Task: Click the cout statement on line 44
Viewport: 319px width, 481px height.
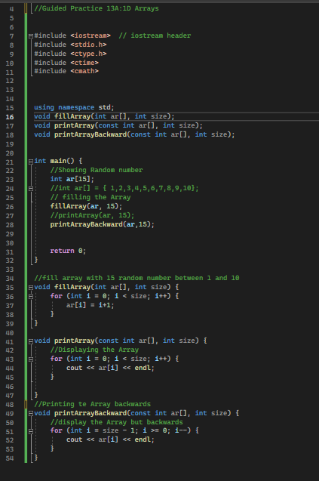Action: point(110,368)
